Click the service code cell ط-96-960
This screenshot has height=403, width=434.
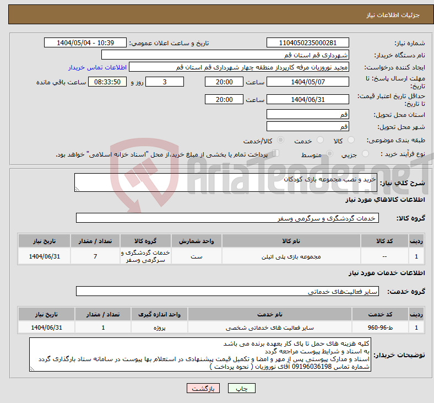point(380,327)
